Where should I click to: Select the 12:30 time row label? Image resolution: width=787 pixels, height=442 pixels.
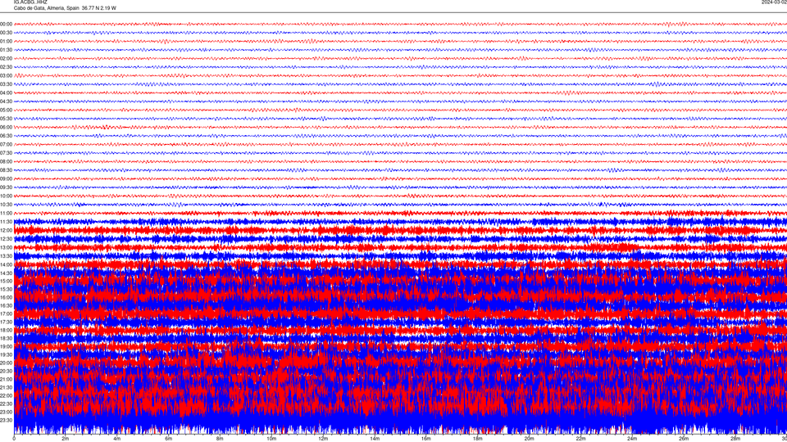(x=6, y=238)
